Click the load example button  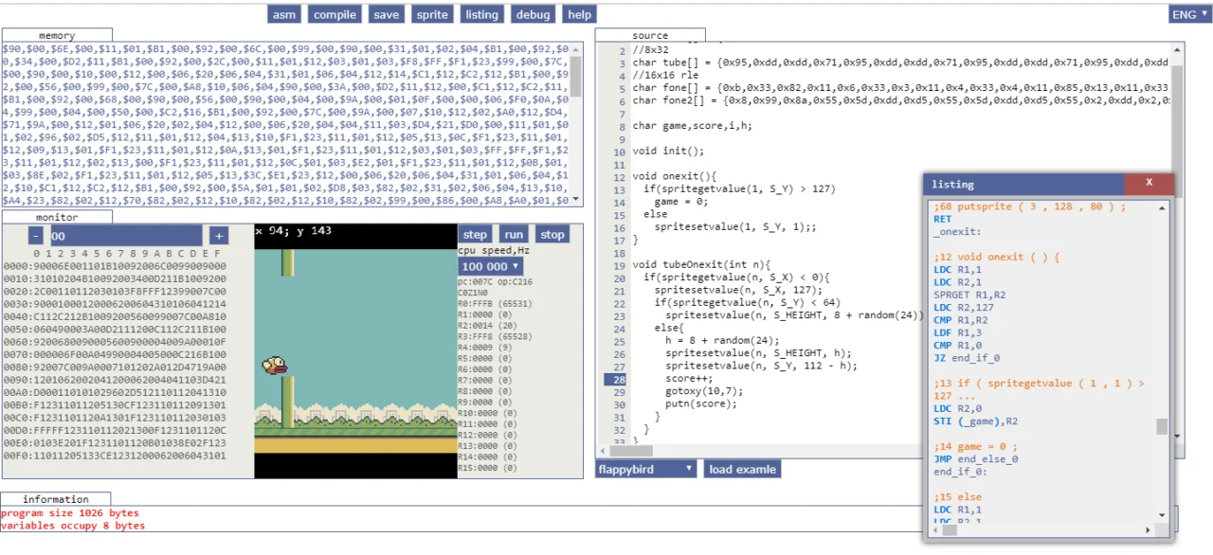[743, 469]
